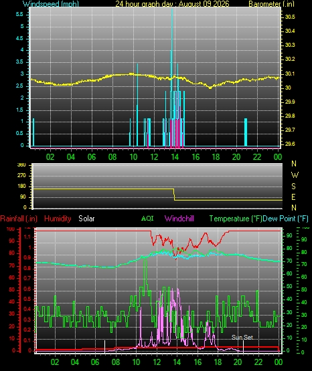Screen dimensions: 312x371
Task: Select the "Rainfall (.in)" legend label
Action: [19, 219]
